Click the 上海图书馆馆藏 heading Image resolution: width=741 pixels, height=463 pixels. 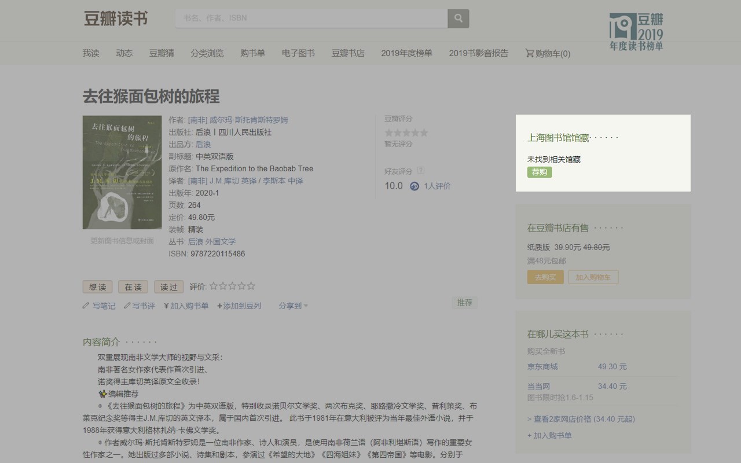(x=558, y=138)
